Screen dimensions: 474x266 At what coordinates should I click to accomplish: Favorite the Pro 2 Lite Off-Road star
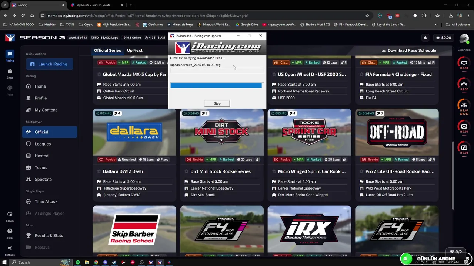pyautogui.click(x=361, y=171)
